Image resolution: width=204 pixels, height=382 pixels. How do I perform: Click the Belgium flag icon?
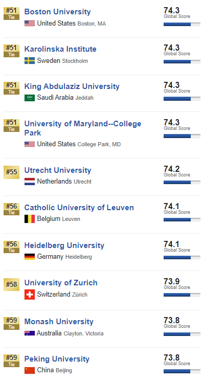point(30,219)
